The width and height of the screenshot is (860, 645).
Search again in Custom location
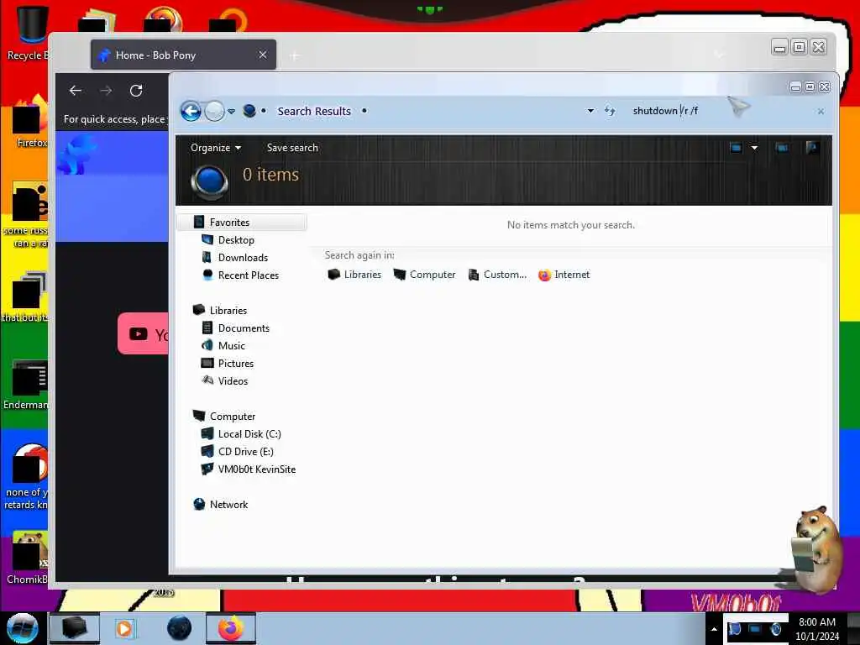497,275
